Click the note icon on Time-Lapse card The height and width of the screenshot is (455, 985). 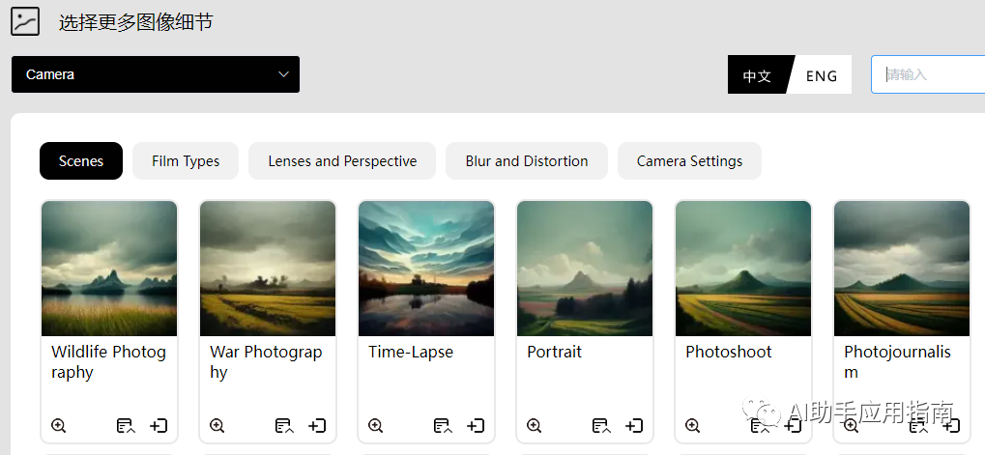(x=443, y=425)
